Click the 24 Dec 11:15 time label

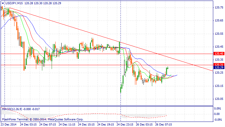[x=67, y=124]
